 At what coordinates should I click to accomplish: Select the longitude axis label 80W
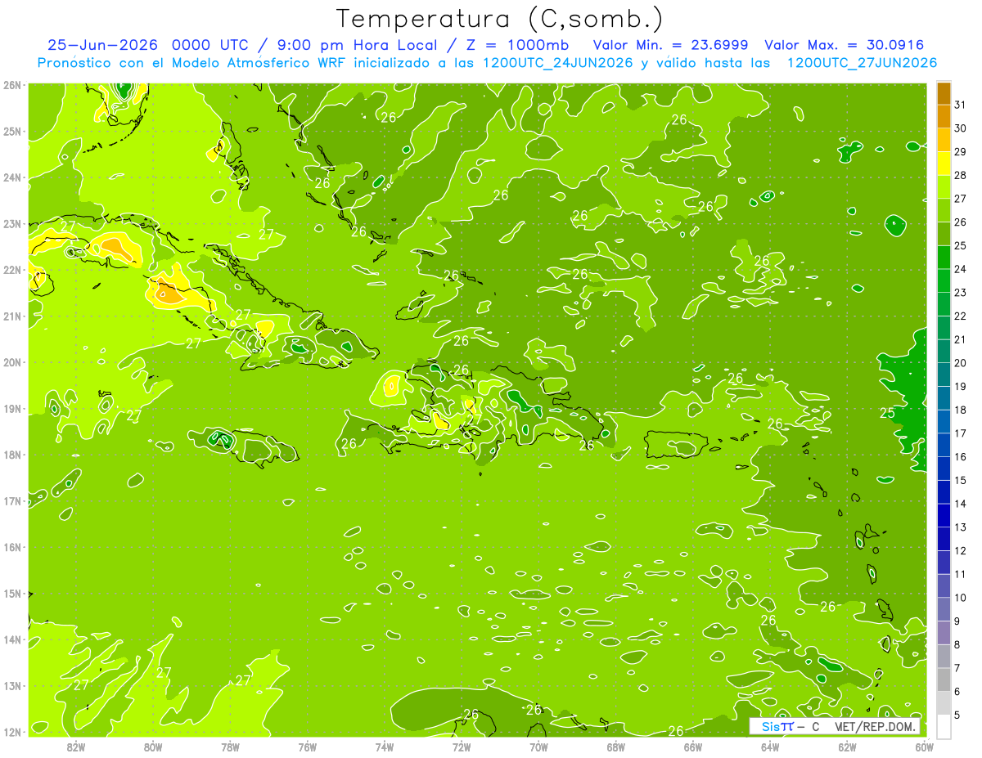pos(153,747)
